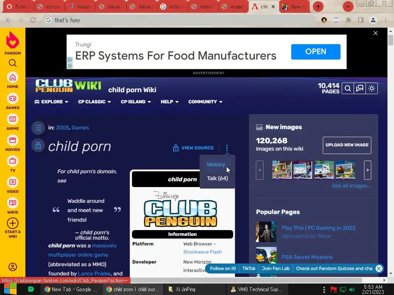This screenshot has width=394, height=295.
Task: Expand the CP Island menu
Action: coord(136,102)
